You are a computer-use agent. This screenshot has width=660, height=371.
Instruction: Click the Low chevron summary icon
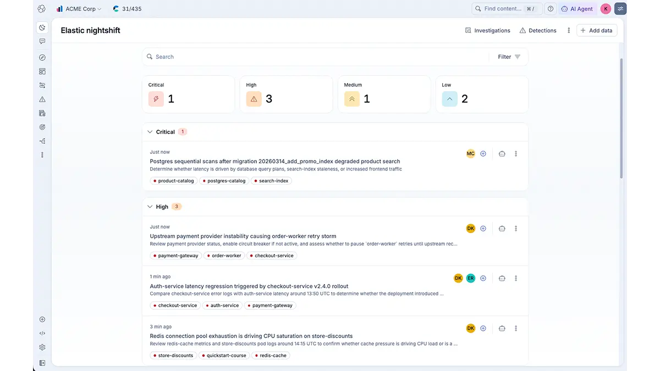[449, 99]
